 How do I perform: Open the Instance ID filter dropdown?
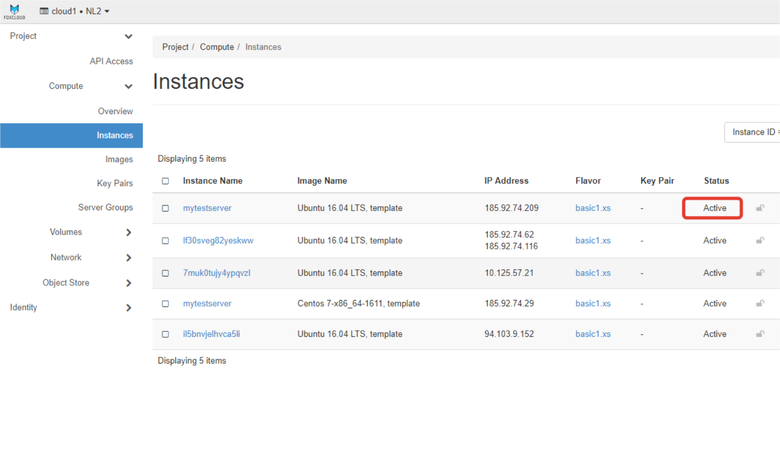click(x=753, y=132)
